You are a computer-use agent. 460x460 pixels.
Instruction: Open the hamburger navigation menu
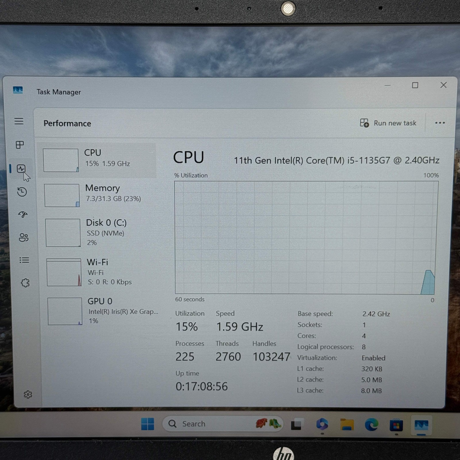click(x=19, y=121)
